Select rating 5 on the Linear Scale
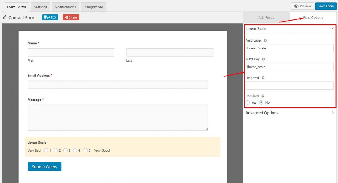The height and width of the screenshot is (183, 338). pyautogui.click(x=86, y=150)
